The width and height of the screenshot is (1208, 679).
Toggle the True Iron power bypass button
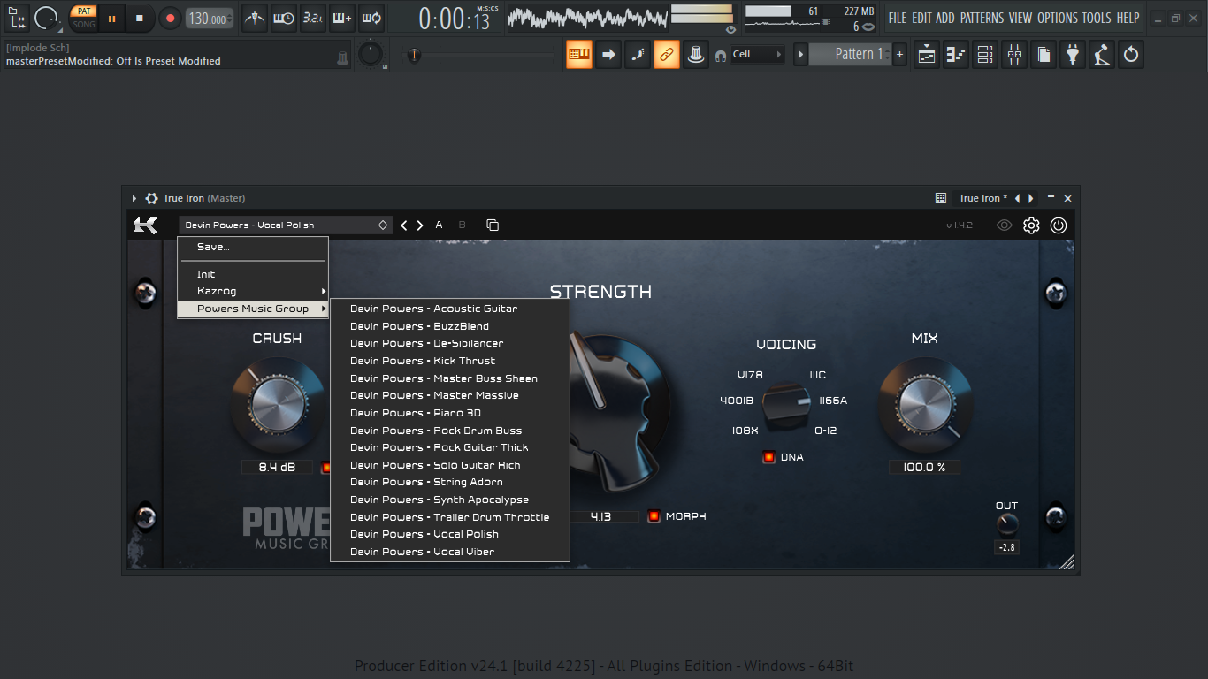tap(1059, 225)
